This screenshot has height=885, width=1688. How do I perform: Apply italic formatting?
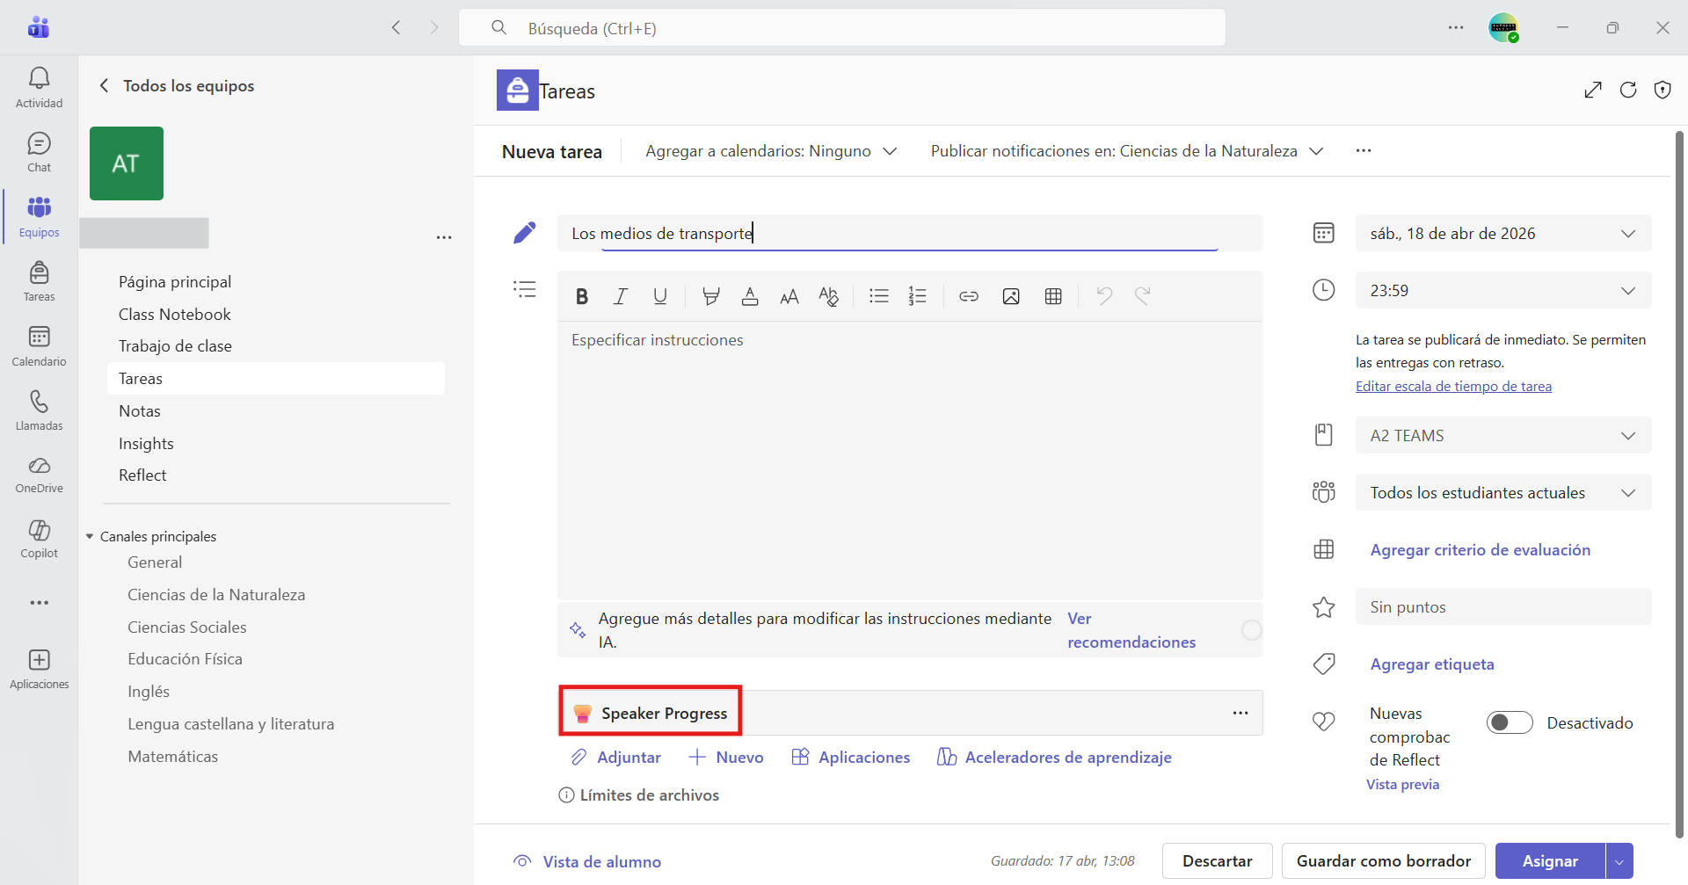click(x=621, y=296)
